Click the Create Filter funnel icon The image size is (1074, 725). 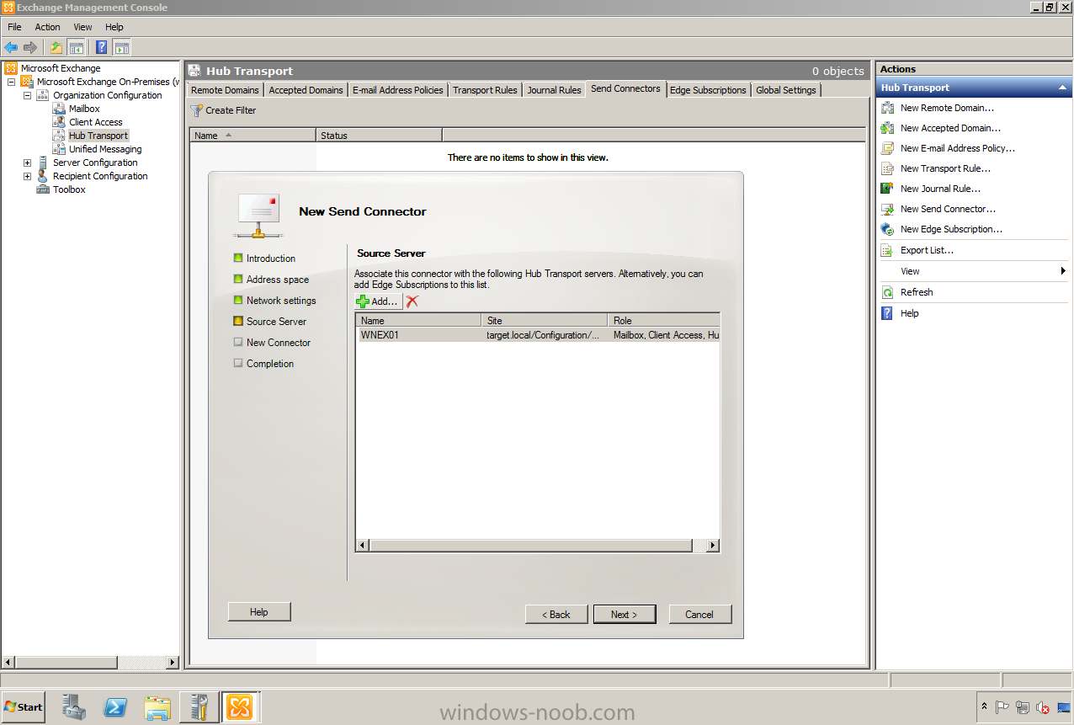tap(197, 110)
